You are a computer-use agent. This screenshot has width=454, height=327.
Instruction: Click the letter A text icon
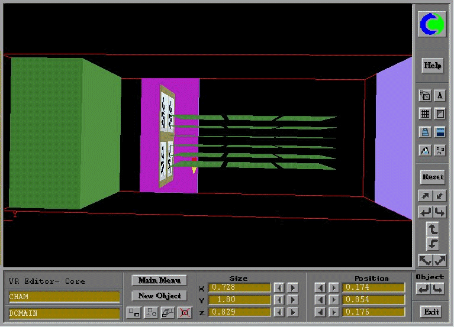click(x=440, y=96)
